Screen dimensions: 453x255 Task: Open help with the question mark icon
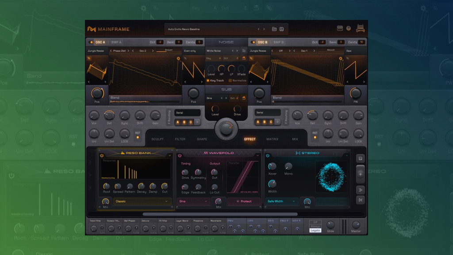pyautogui.click(x=349, y=28)
